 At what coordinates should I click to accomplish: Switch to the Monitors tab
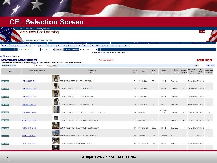click(x=79, y=46)
